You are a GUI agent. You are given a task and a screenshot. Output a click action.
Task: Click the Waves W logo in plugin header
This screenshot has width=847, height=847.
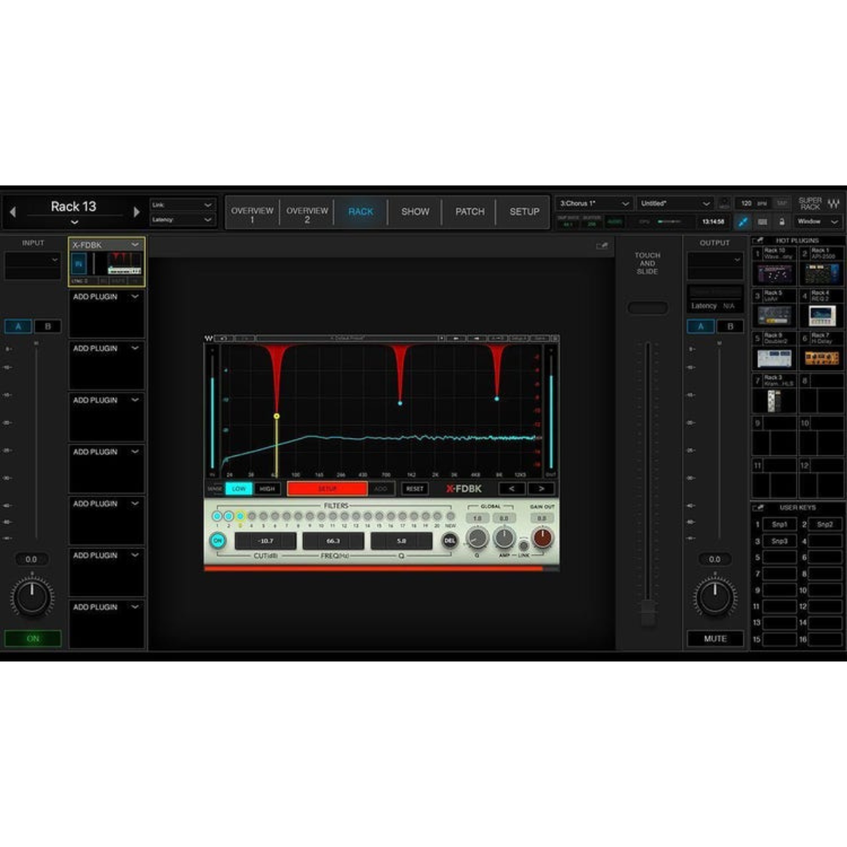(207, 337)
